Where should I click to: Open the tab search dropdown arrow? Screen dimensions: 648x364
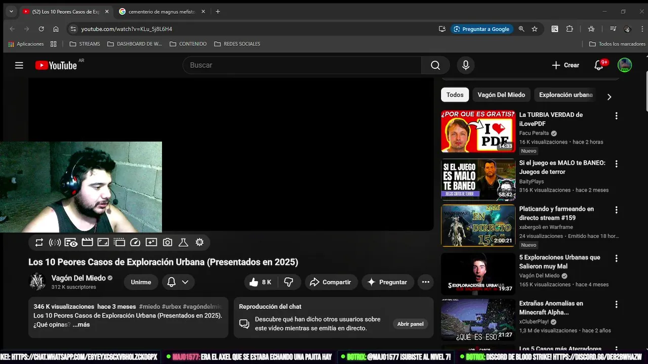[x=11, y=12]
